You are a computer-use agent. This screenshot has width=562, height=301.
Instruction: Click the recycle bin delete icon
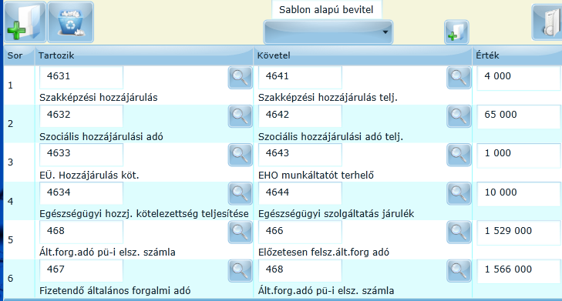point(71,22)
